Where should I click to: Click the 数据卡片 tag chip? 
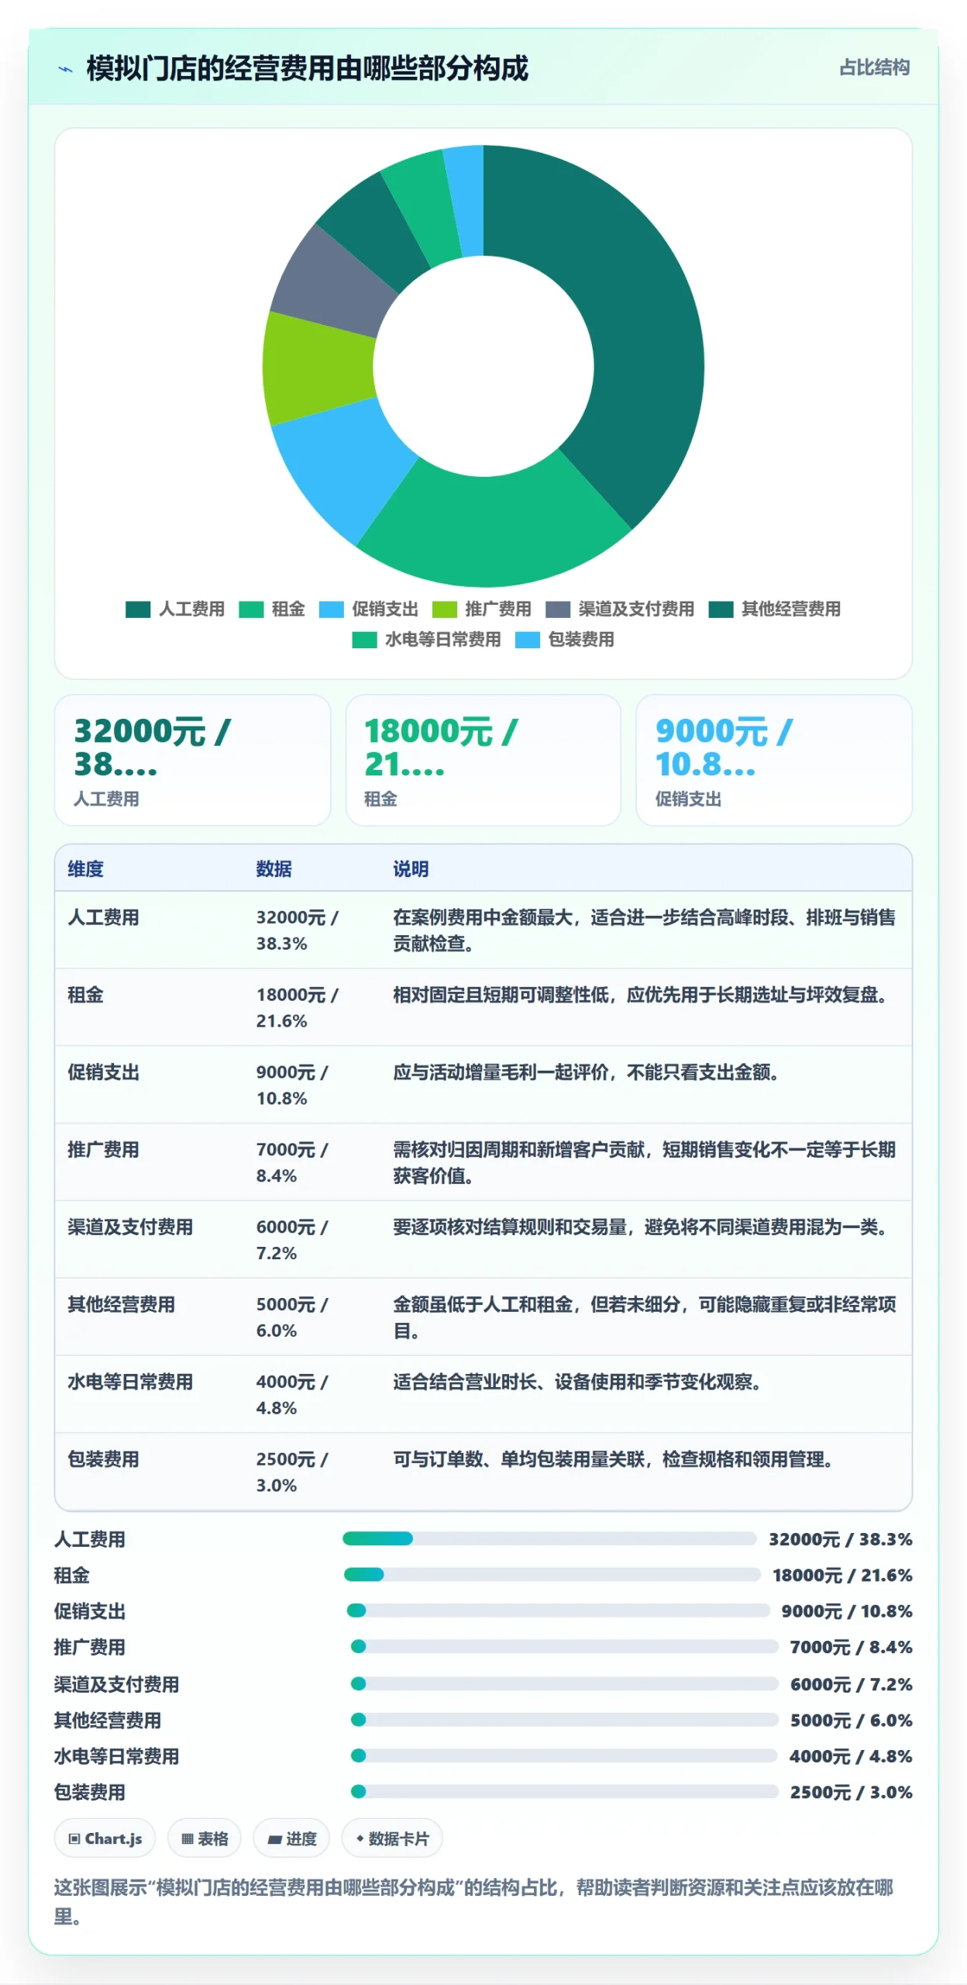click(392, 1838)
